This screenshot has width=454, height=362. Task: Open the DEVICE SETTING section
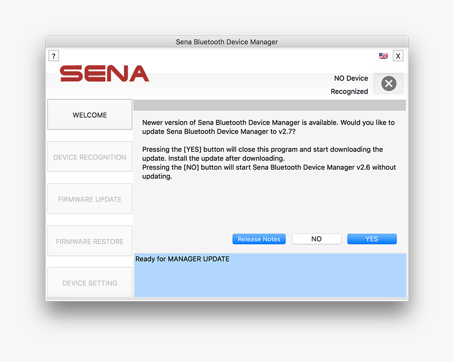[x=89, y=282]
